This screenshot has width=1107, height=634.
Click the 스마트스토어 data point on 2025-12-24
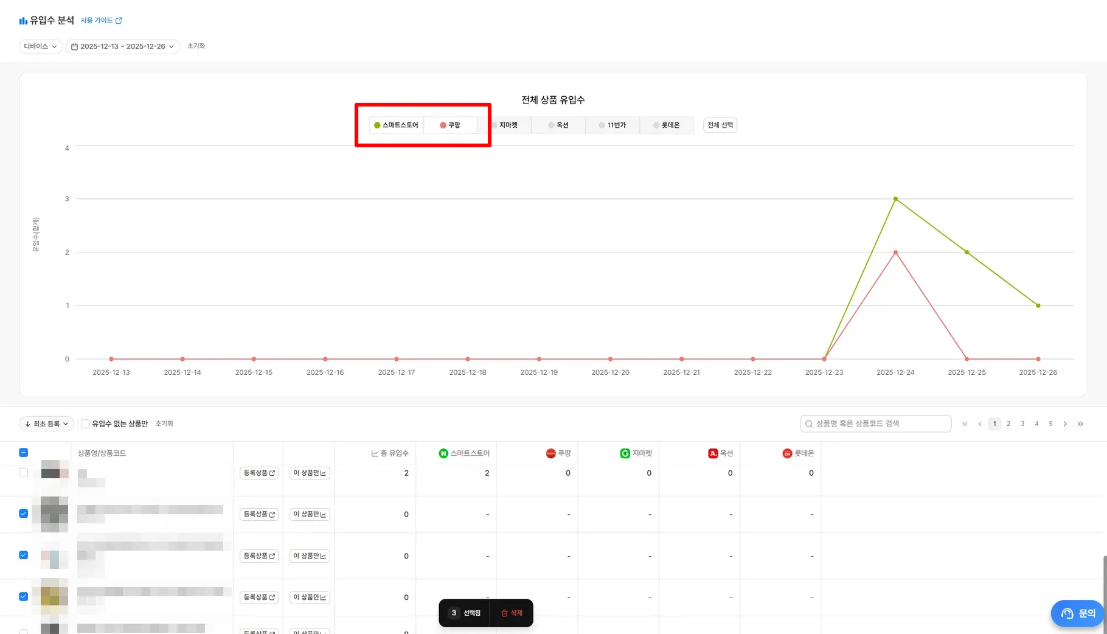(895, 199)
